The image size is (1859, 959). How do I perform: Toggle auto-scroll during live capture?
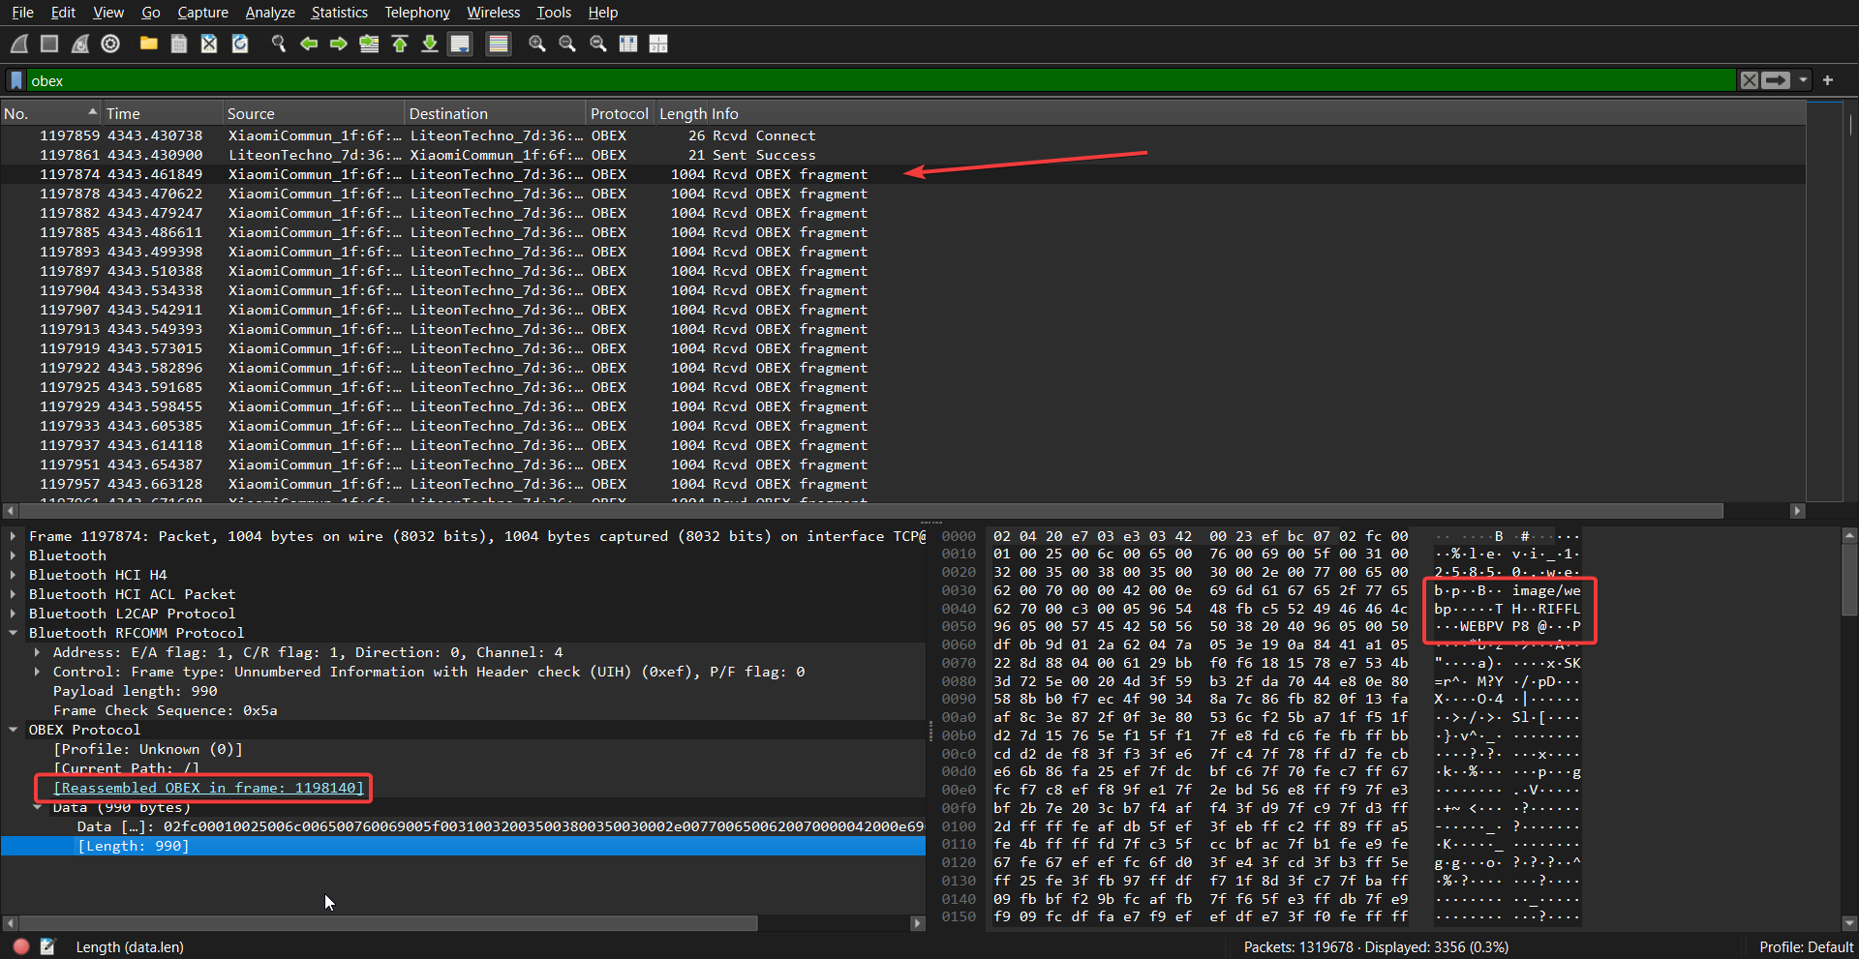tap(460, 44)
